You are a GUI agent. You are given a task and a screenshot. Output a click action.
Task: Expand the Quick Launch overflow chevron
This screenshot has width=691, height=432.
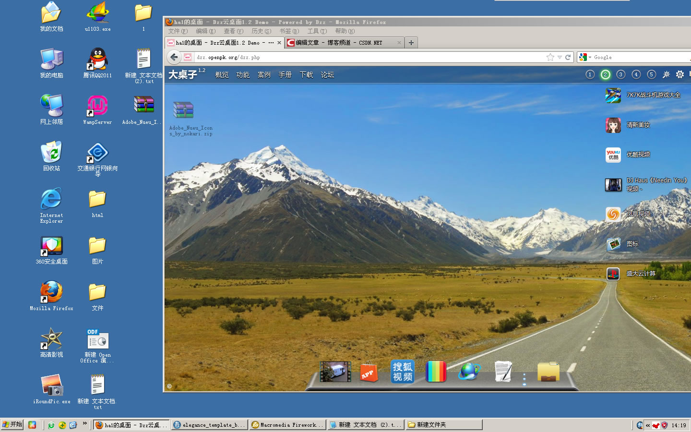pyautogui.click(x=85, y=423)
